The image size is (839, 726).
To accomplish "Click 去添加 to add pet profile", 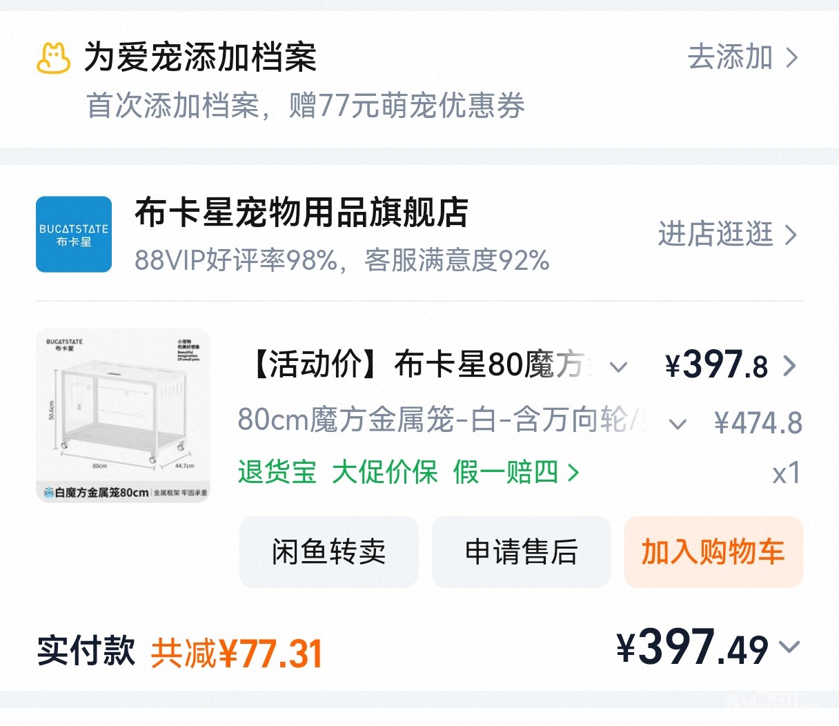I will click(730, 57).
